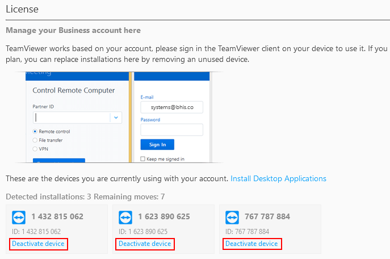Click into the Password field
The width and height of the screenshot is (390, 259).
coord(171,129)
